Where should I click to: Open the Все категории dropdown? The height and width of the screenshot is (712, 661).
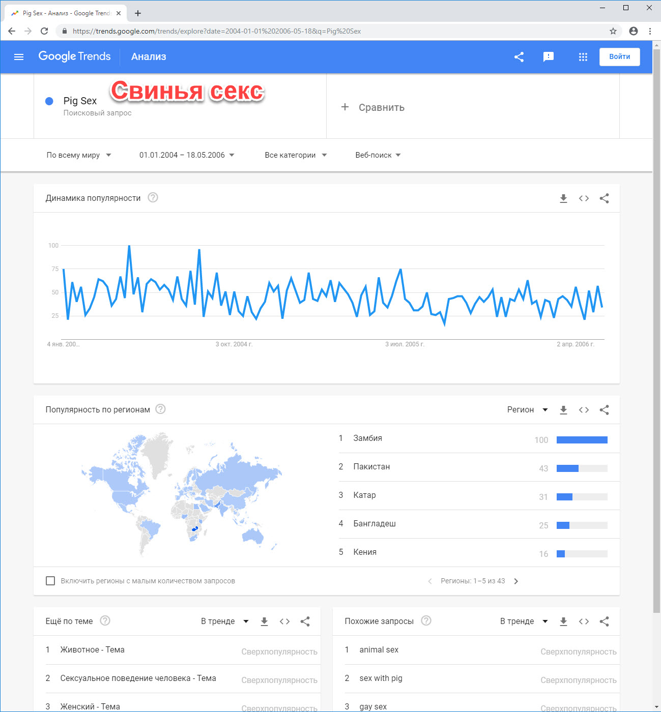(296, 155)
